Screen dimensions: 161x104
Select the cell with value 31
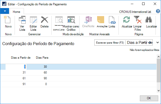24,73
